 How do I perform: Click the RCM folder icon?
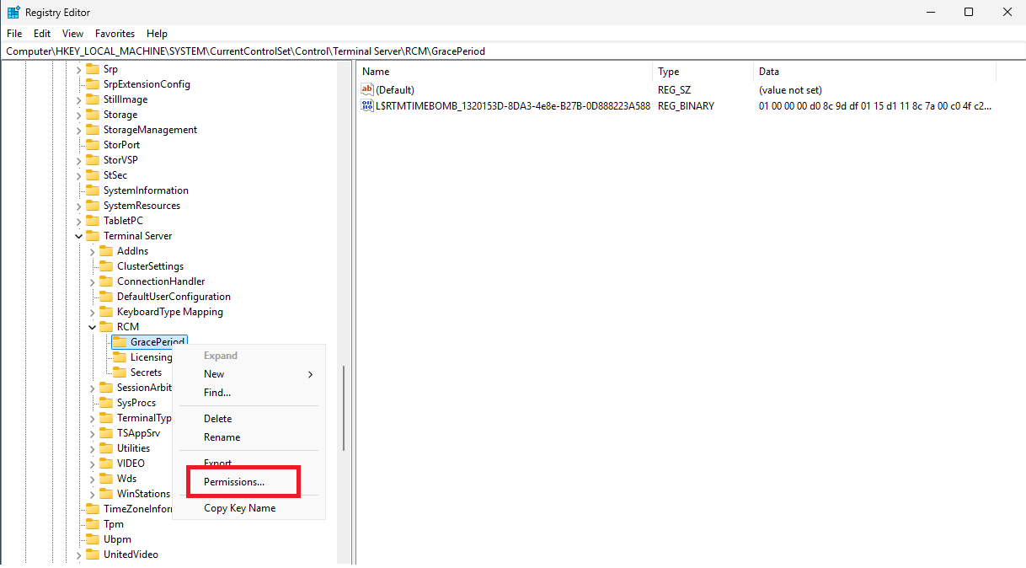tap(106, 327)
